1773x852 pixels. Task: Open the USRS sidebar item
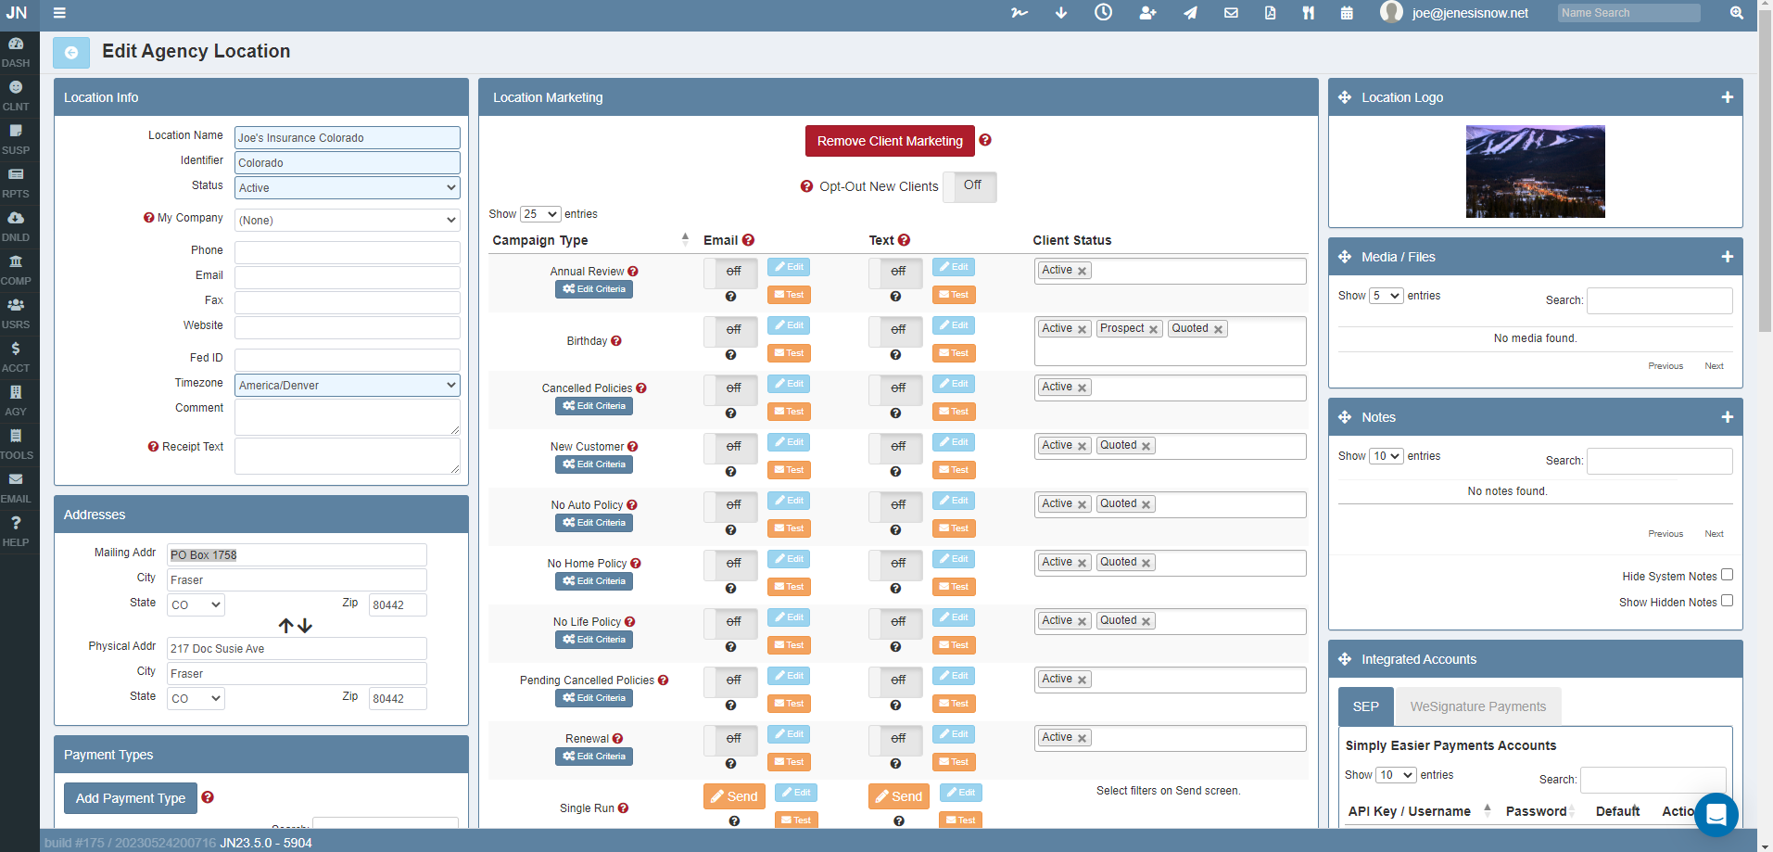16,314
